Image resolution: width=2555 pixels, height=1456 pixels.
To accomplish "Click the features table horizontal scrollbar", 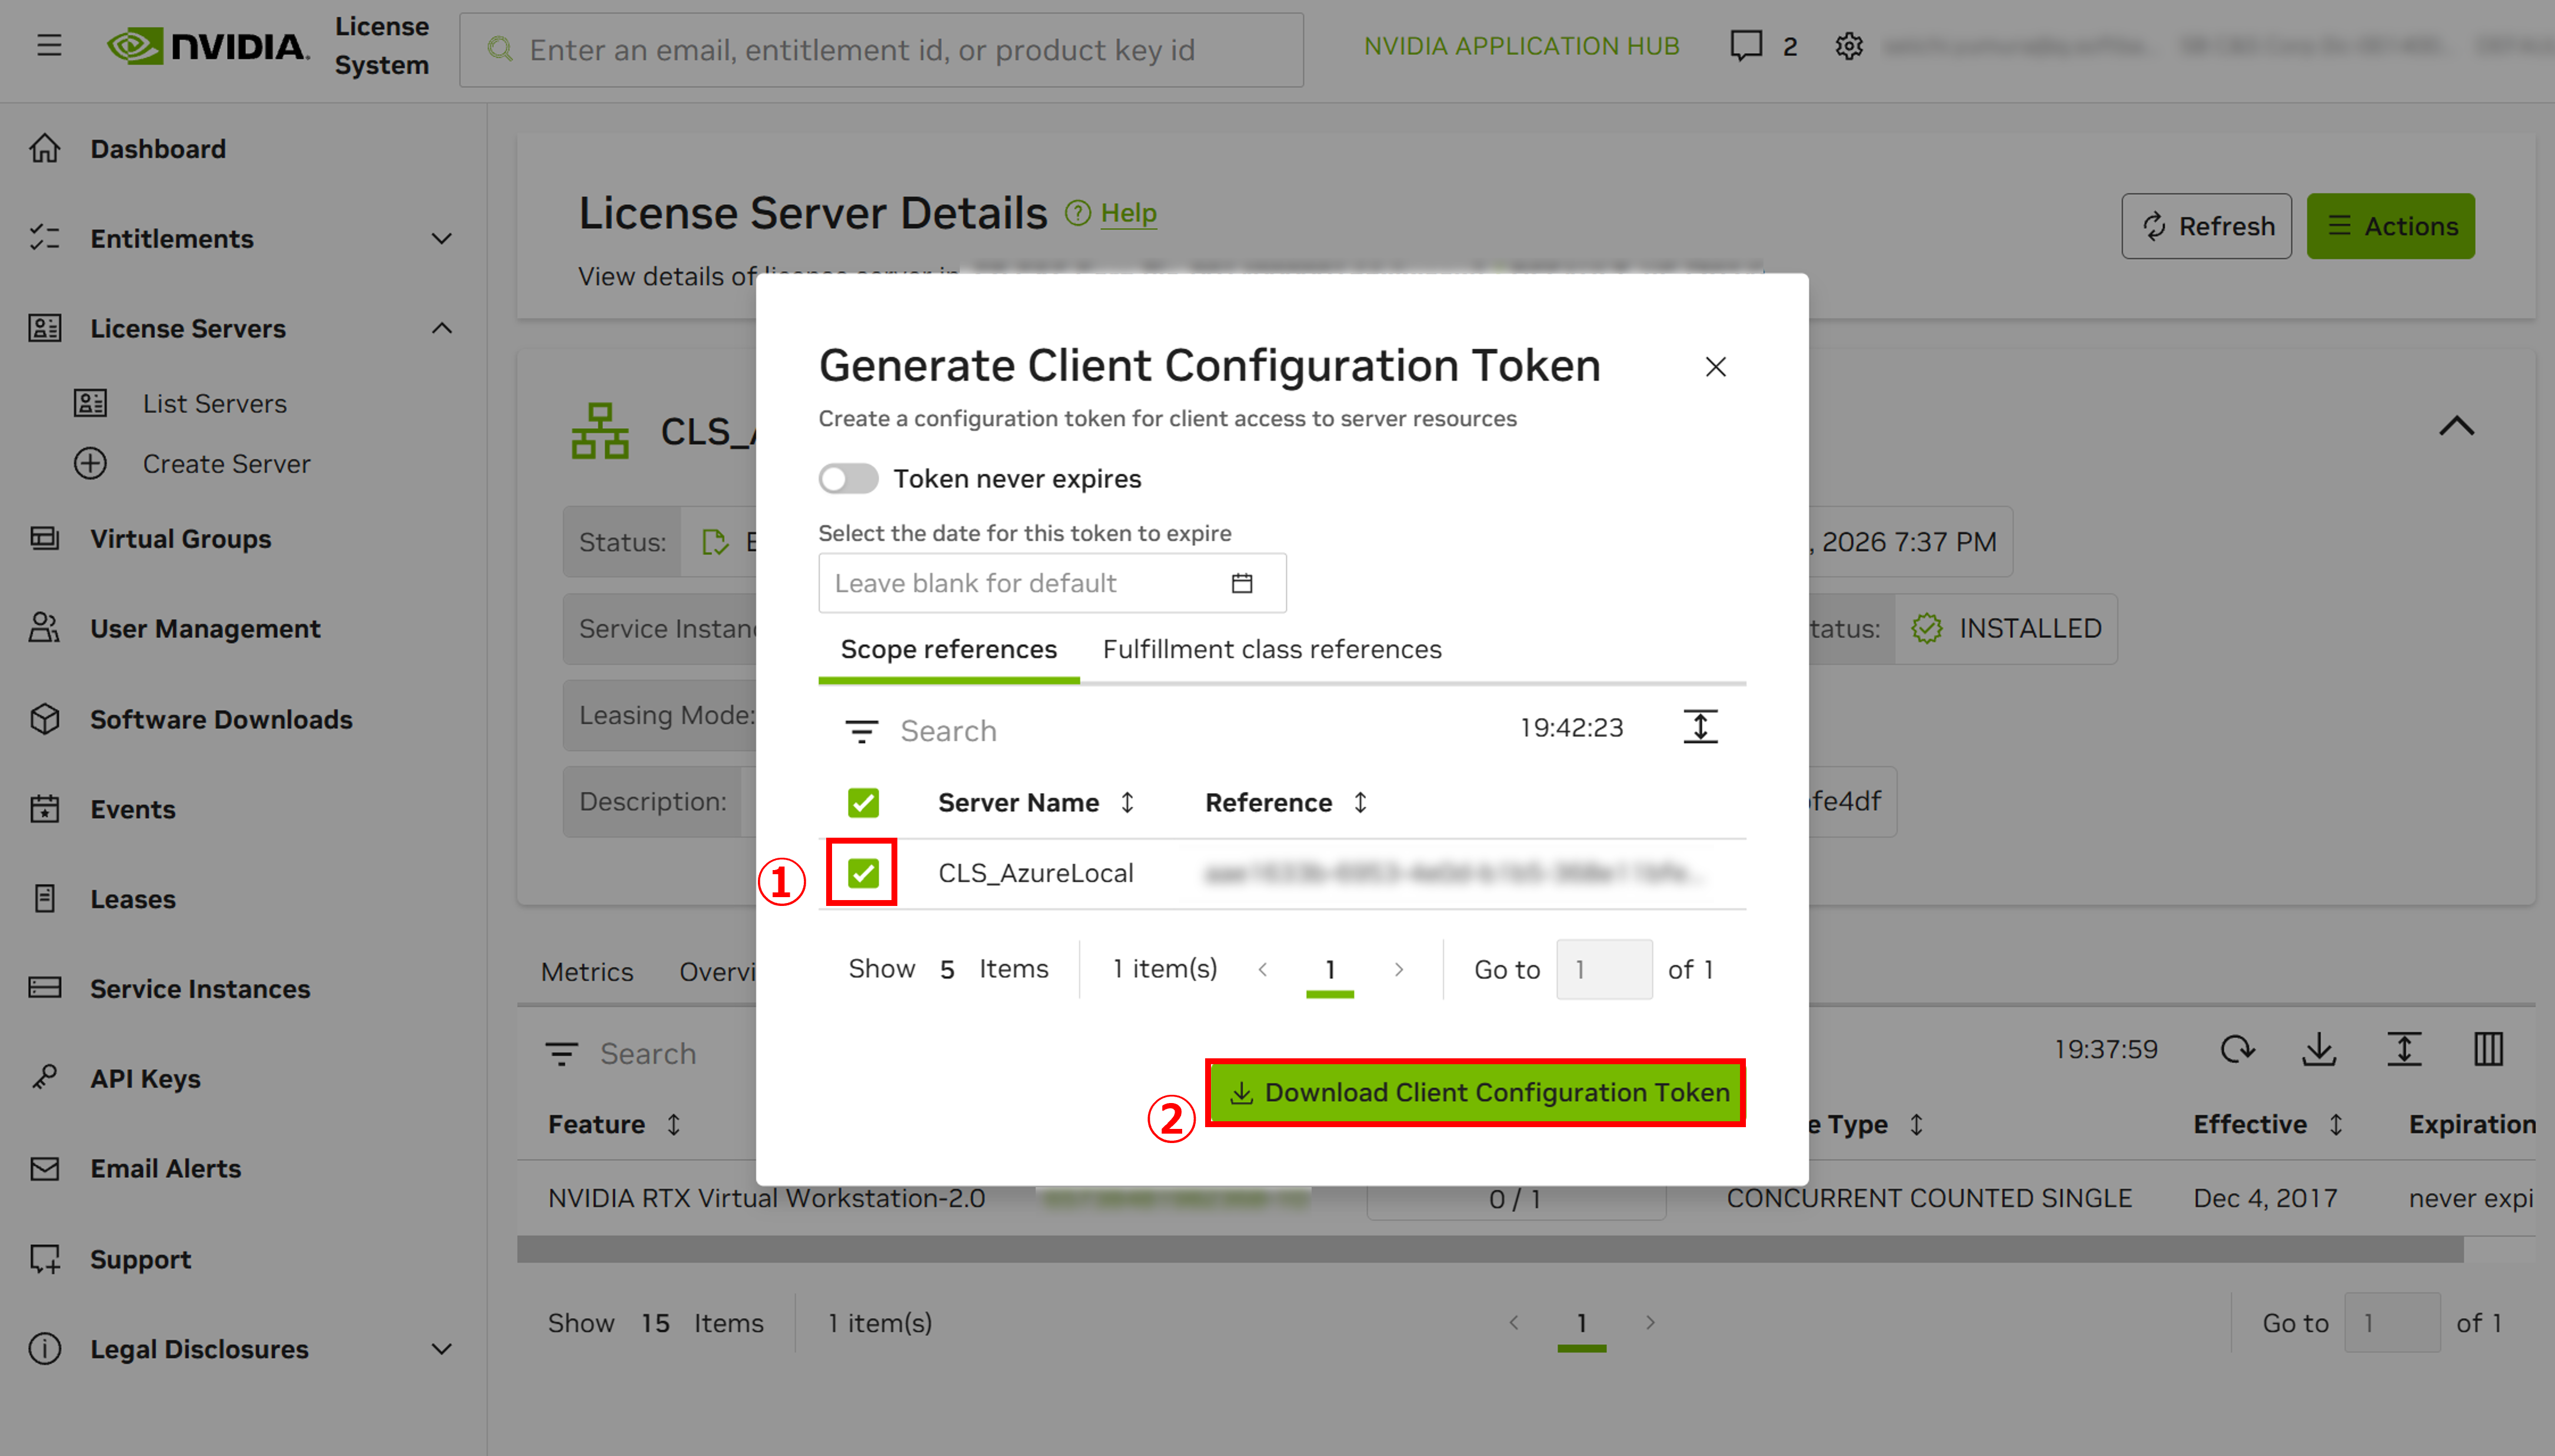I will click(1490, 1249).
